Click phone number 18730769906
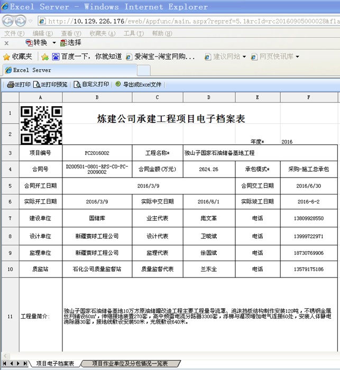Viewport: 340px width, 370px height. coord(309,253)
